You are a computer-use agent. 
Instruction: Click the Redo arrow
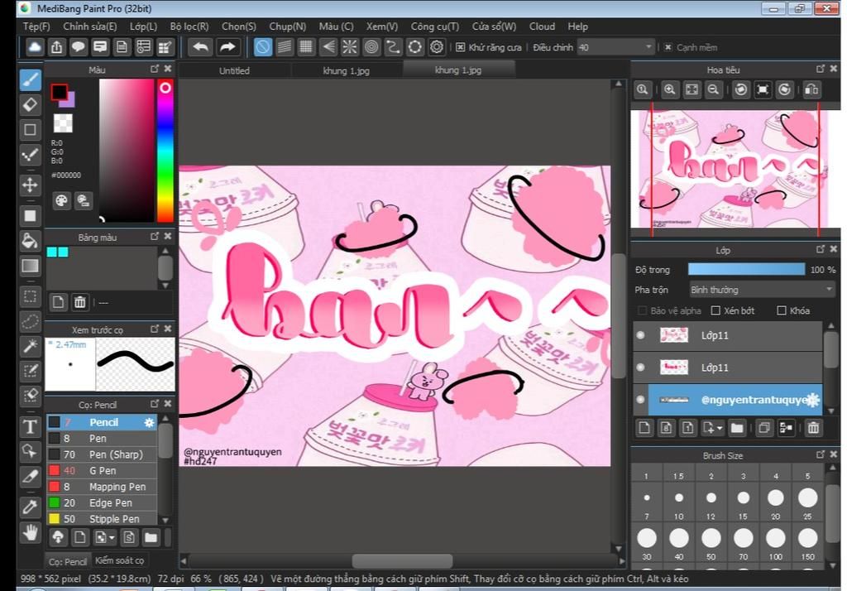(x=227, y=47)
